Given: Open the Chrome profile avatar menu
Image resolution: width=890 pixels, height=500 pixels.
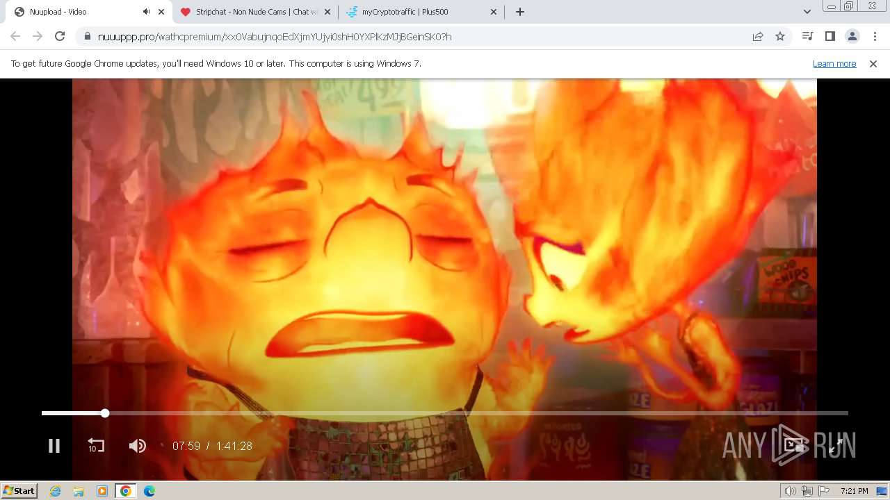Looking at the screenshot, I should click(x=852, y=36).
